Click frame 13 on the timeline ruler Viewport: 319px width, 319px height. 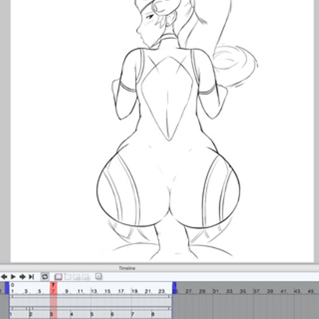(x=94, y=291)
